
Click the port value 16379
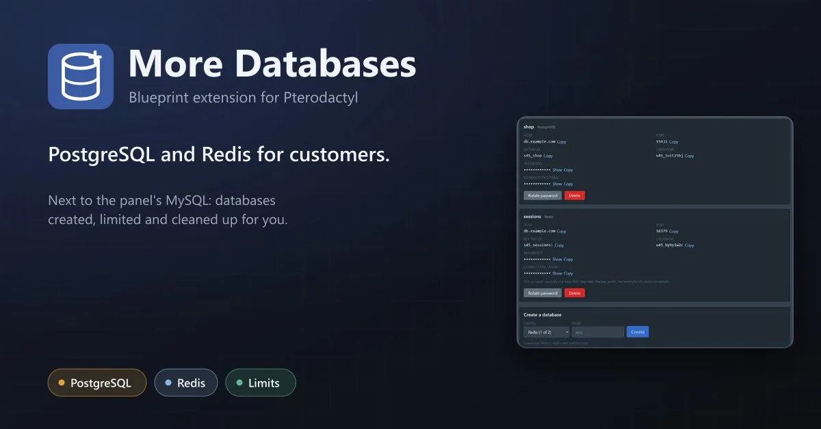pos(662,232)
